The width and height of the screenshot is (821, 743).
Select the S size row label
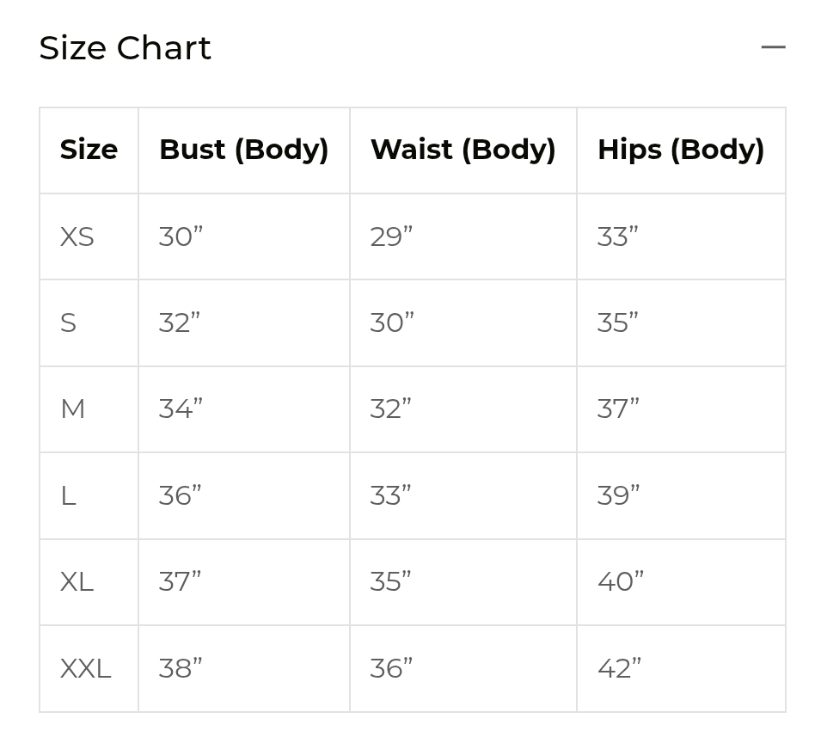pos(68,322)
